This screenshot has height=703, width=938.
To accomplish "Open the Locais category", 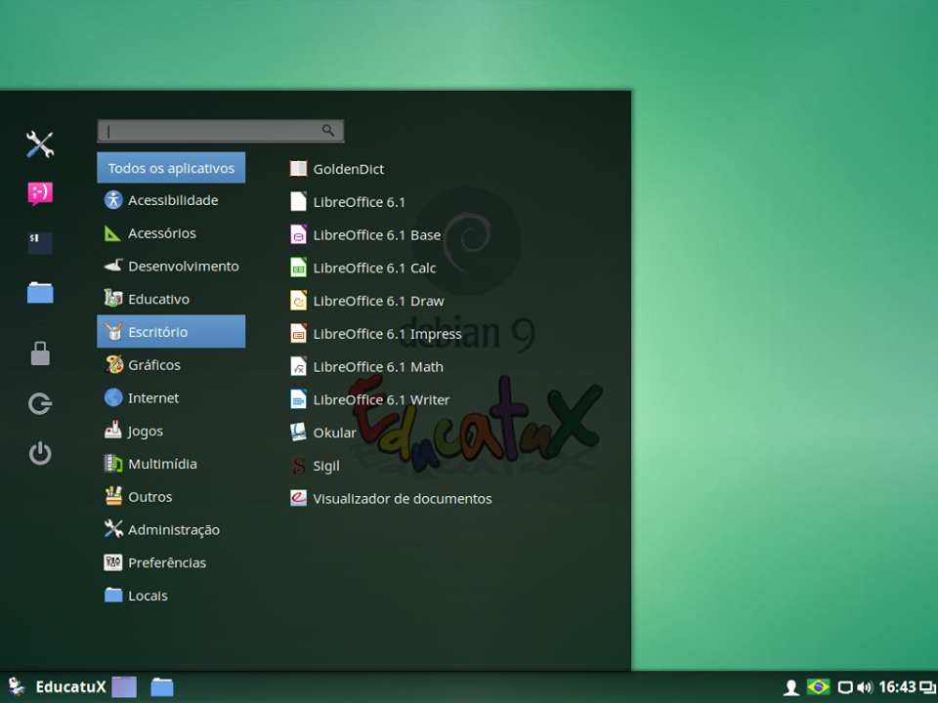I will tap(171, 596).
